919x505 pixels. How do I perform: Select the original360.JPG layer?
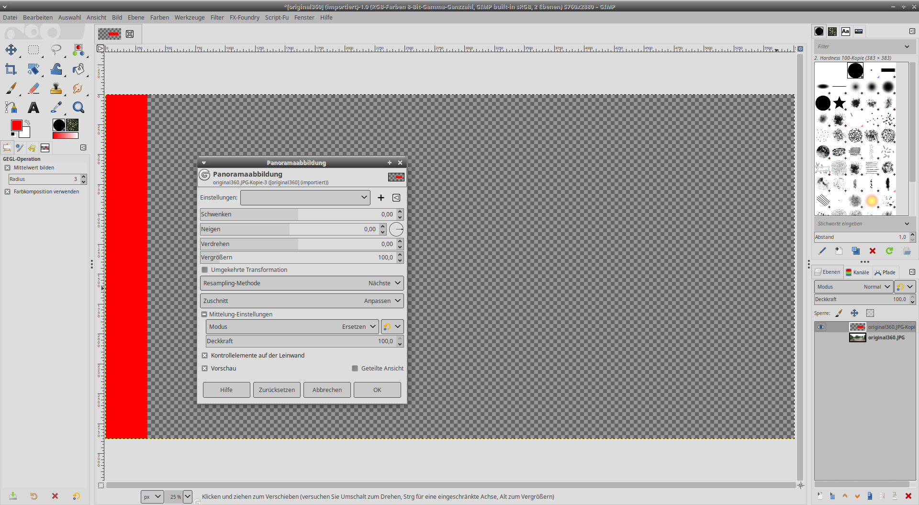click(885, 338)
